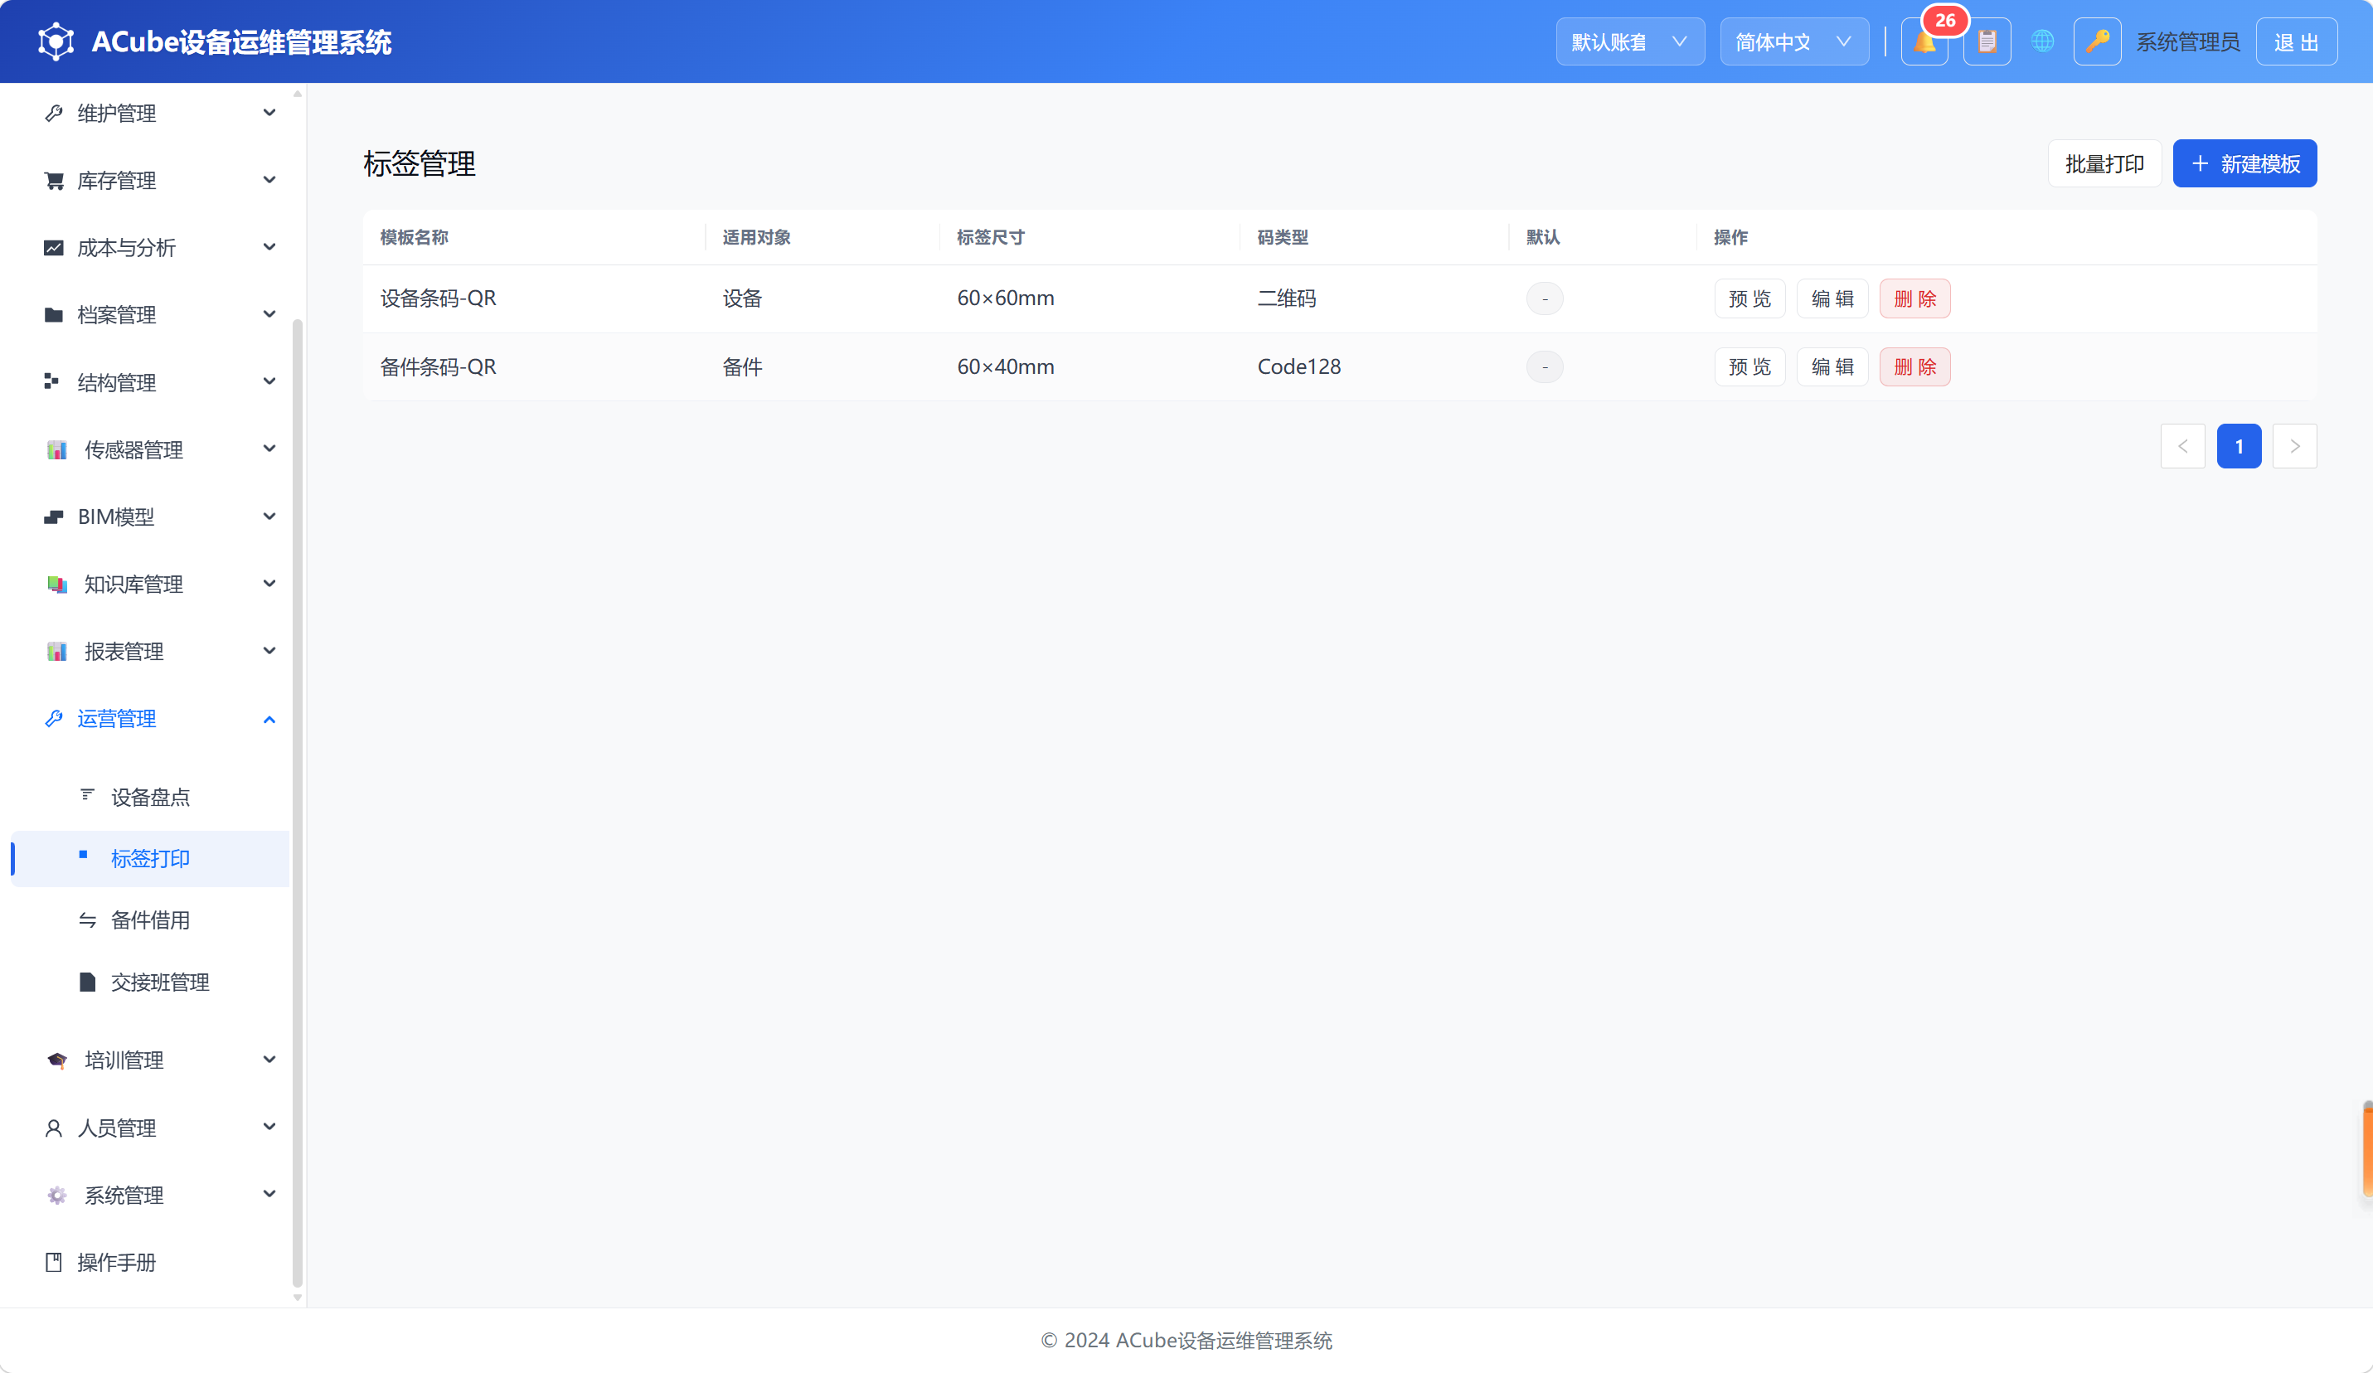Open 设备盘点 submenu item
Viewport: 2373px width, 1373px height.
tap(151, 797)
